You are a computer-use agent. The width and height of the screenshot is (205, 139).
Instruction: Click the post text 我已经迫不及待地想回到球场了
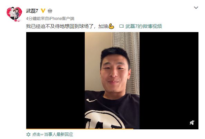(60, 26)
